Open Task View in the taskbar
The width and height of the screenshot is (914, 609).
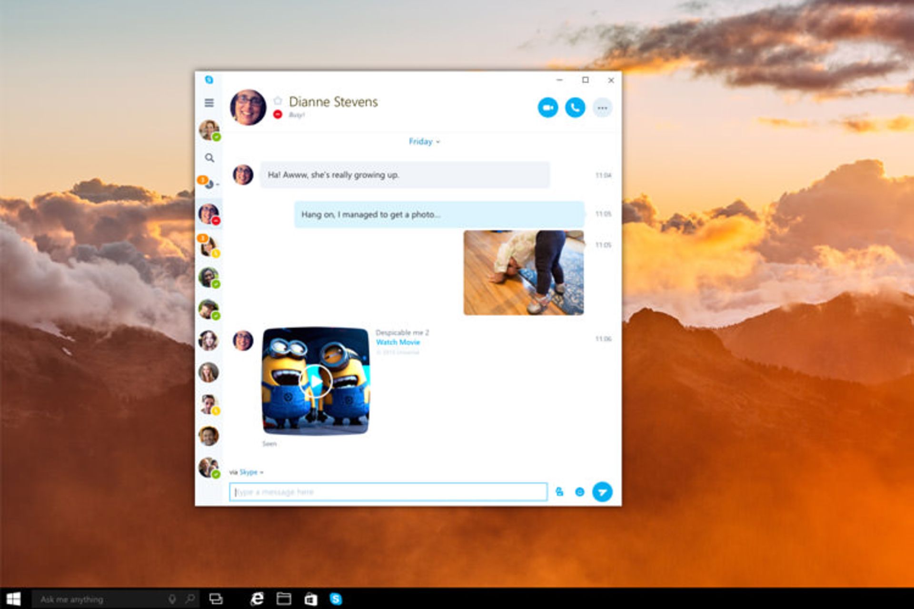216,599
